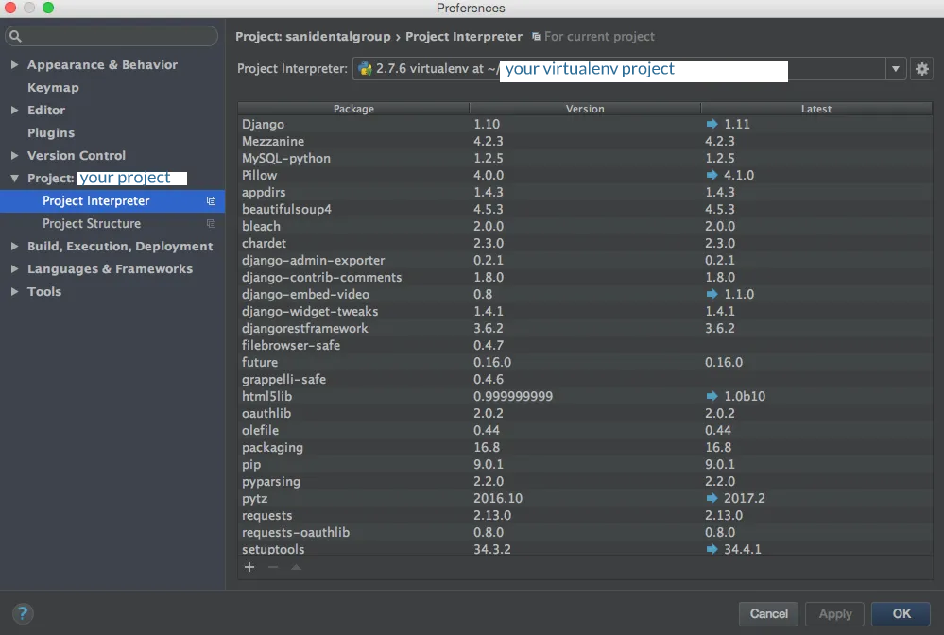The width and height of the screenshot is (944, 635).
Task: Select the chardet package row
Action: click(585, 243)
